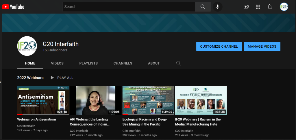This screenshot has width=296, height=140.
Task: Click the channel search magnifier icon
Action: pos(178,63)
